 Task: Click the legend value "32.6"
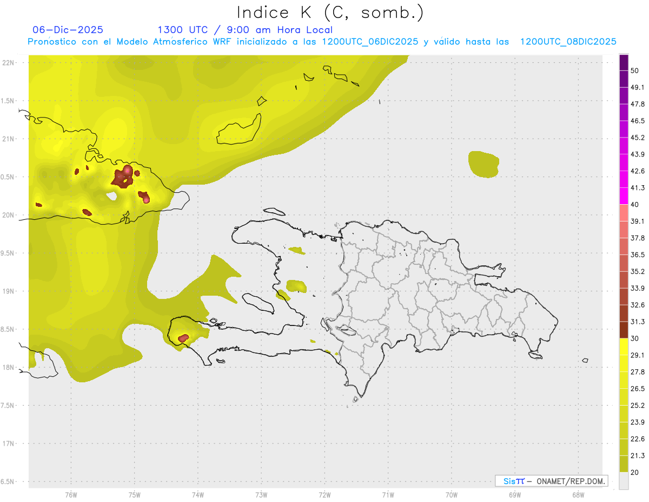[x=638, y=305]
